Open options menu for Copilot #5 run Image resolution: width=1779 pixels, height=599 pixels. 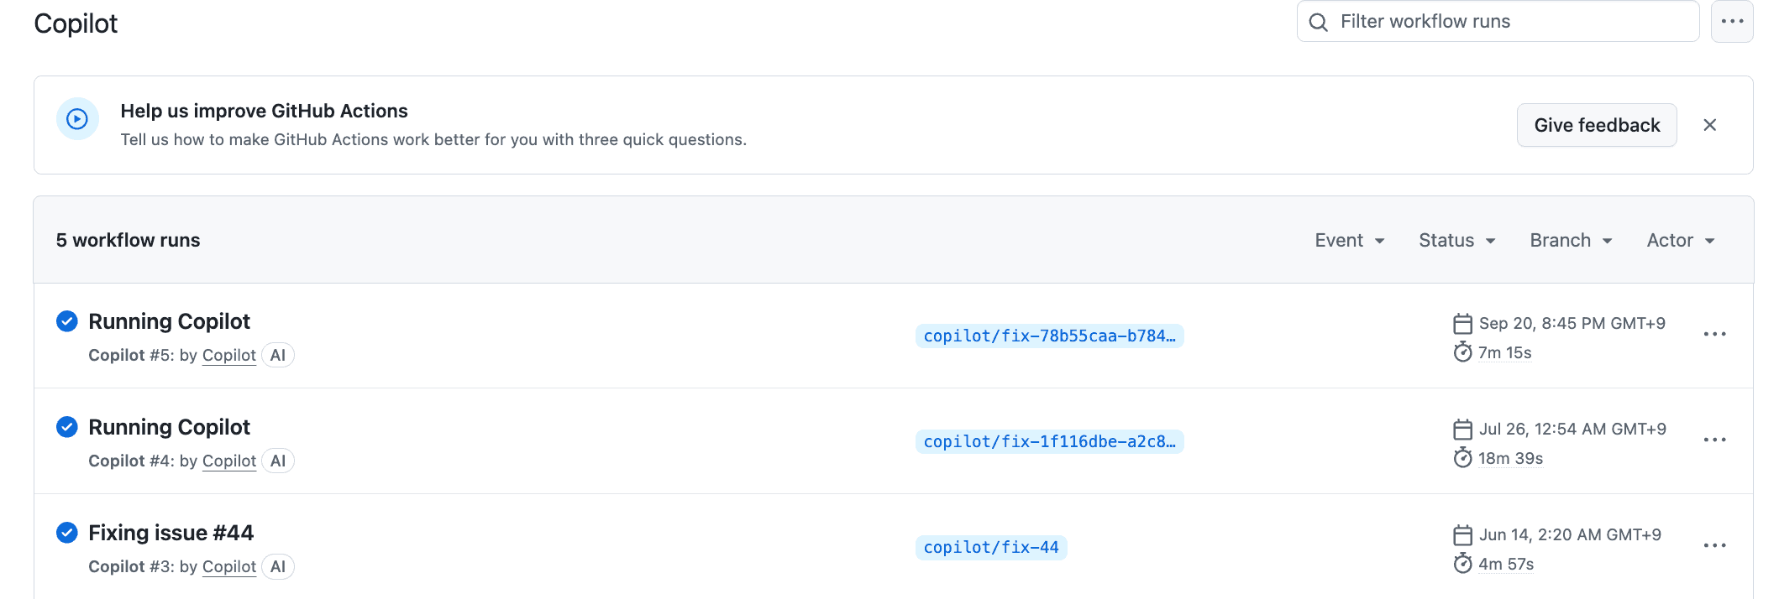[1714, 334]
